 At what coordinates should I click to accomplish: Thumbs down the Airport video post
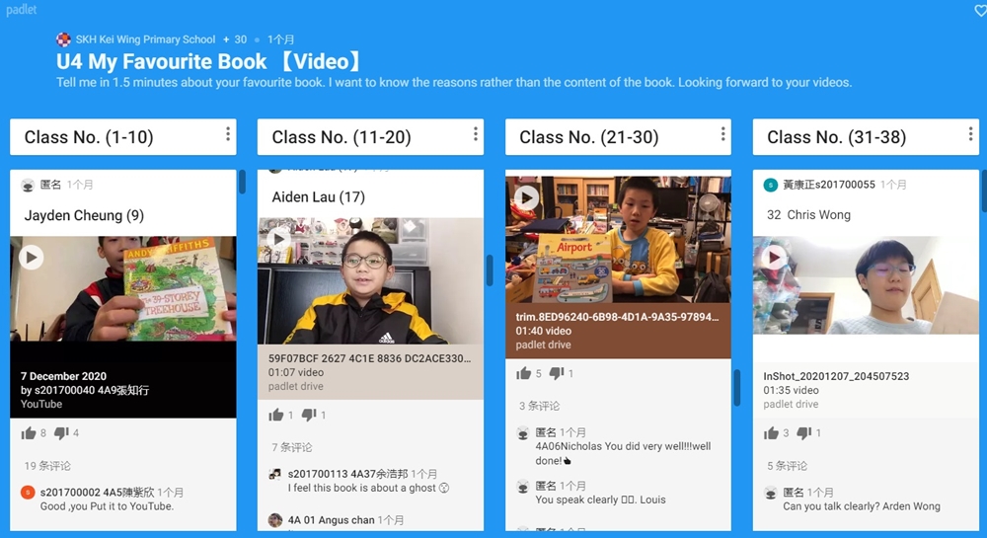[557, 373]
